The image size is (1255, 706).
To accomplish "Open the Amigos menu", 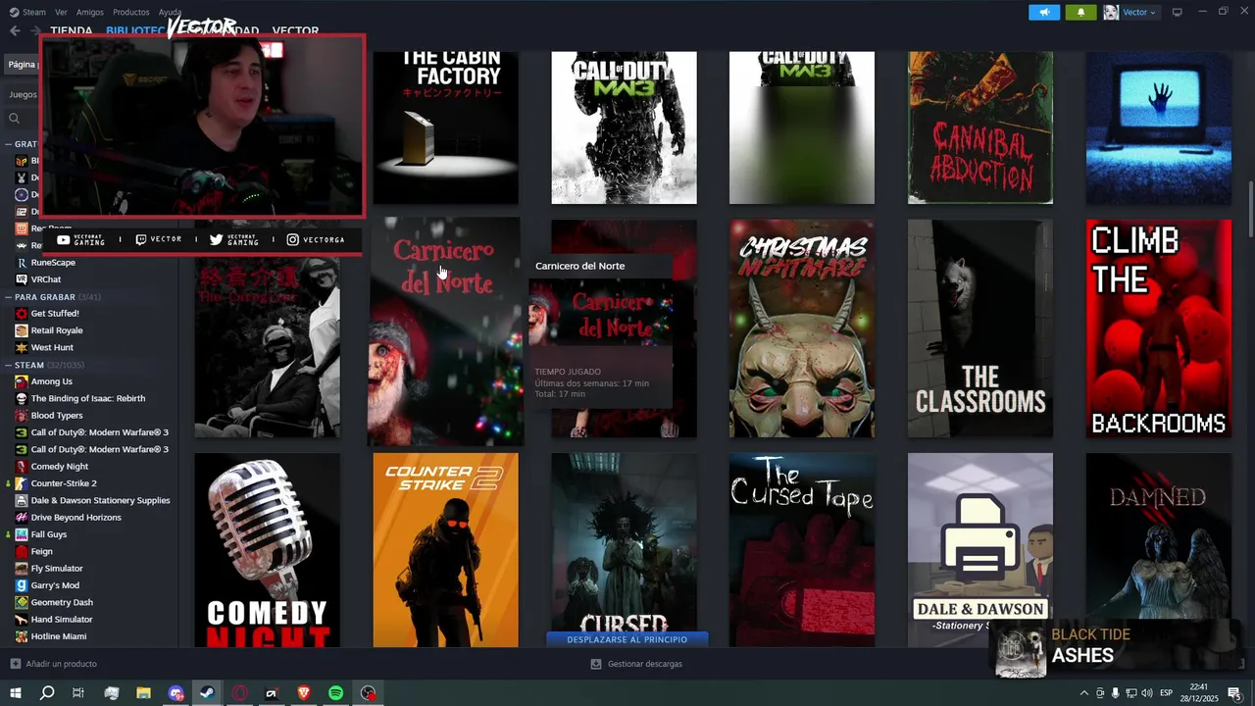I will [x=90, y=12].
